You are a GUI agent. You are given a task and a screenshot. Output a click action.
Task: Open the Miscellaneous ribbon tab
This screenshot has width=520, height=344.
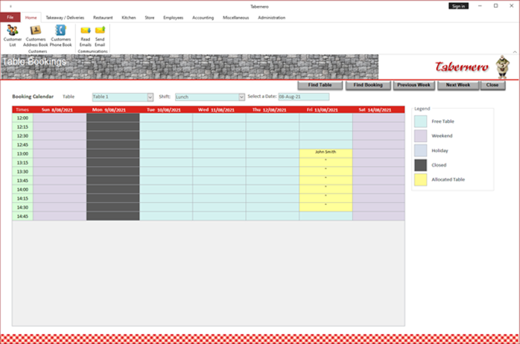[x=236, y=17]
